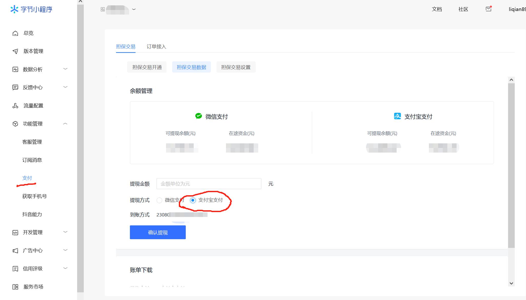
Task: Click the 数据分析 chart icon
Action: (15, 70)
